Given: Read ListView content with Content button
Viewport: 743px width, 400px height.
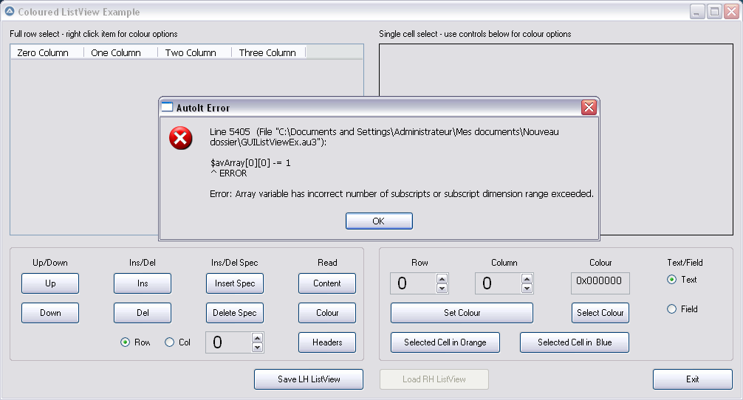Looking at the screenshot, I should click(x=327, y=283).
